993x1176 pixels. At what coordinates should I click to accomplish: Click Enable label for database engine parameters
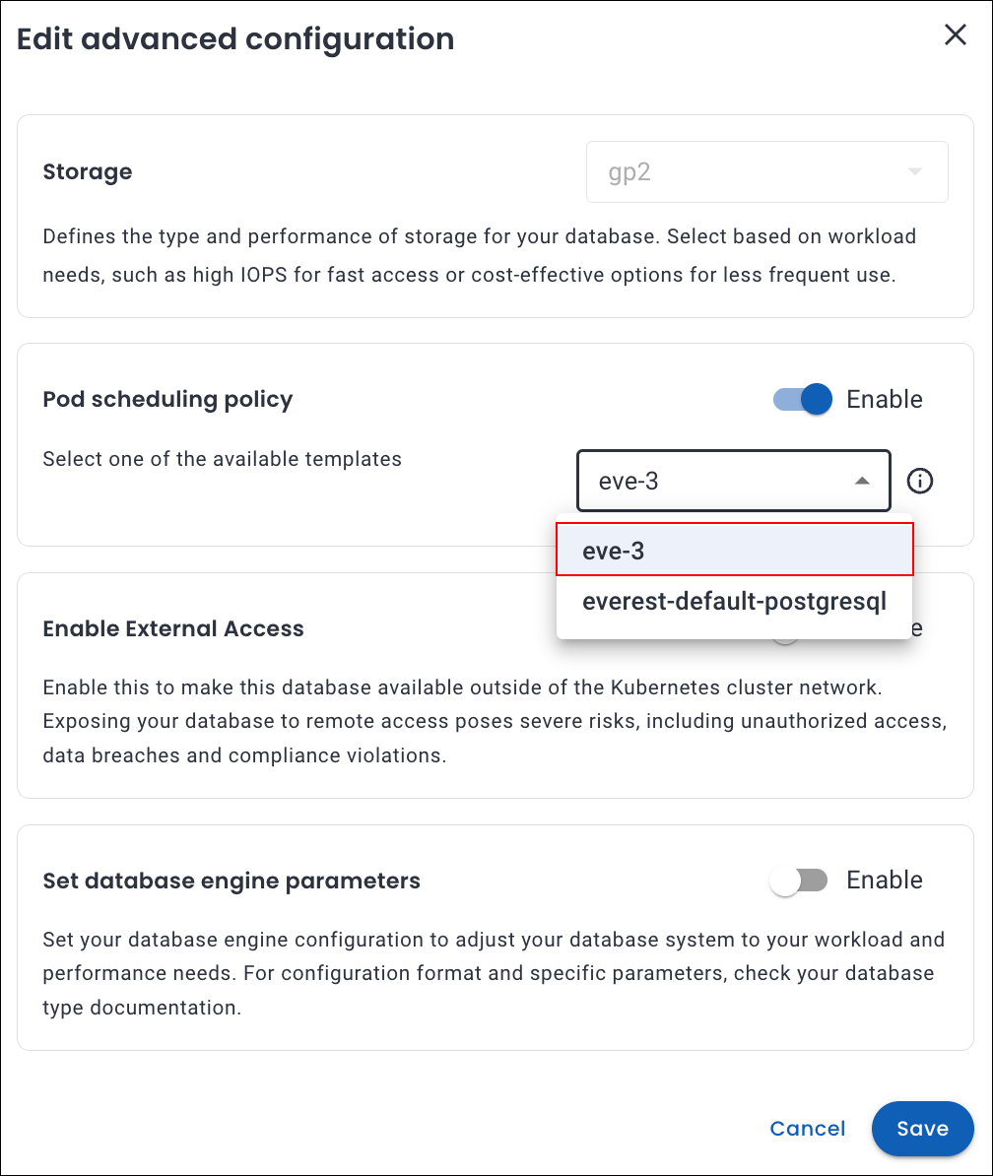pos(885,881)
